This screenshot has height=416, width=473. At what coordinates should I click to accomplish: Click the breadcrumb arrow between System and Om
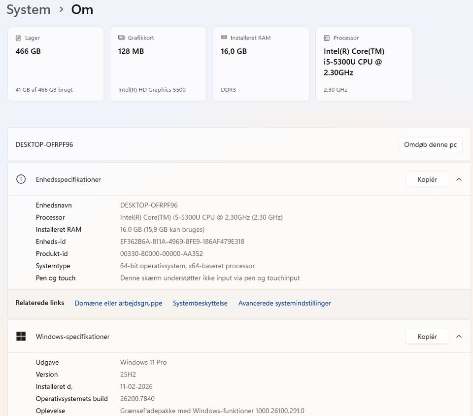pyautogui.click(x=61, y=9)
